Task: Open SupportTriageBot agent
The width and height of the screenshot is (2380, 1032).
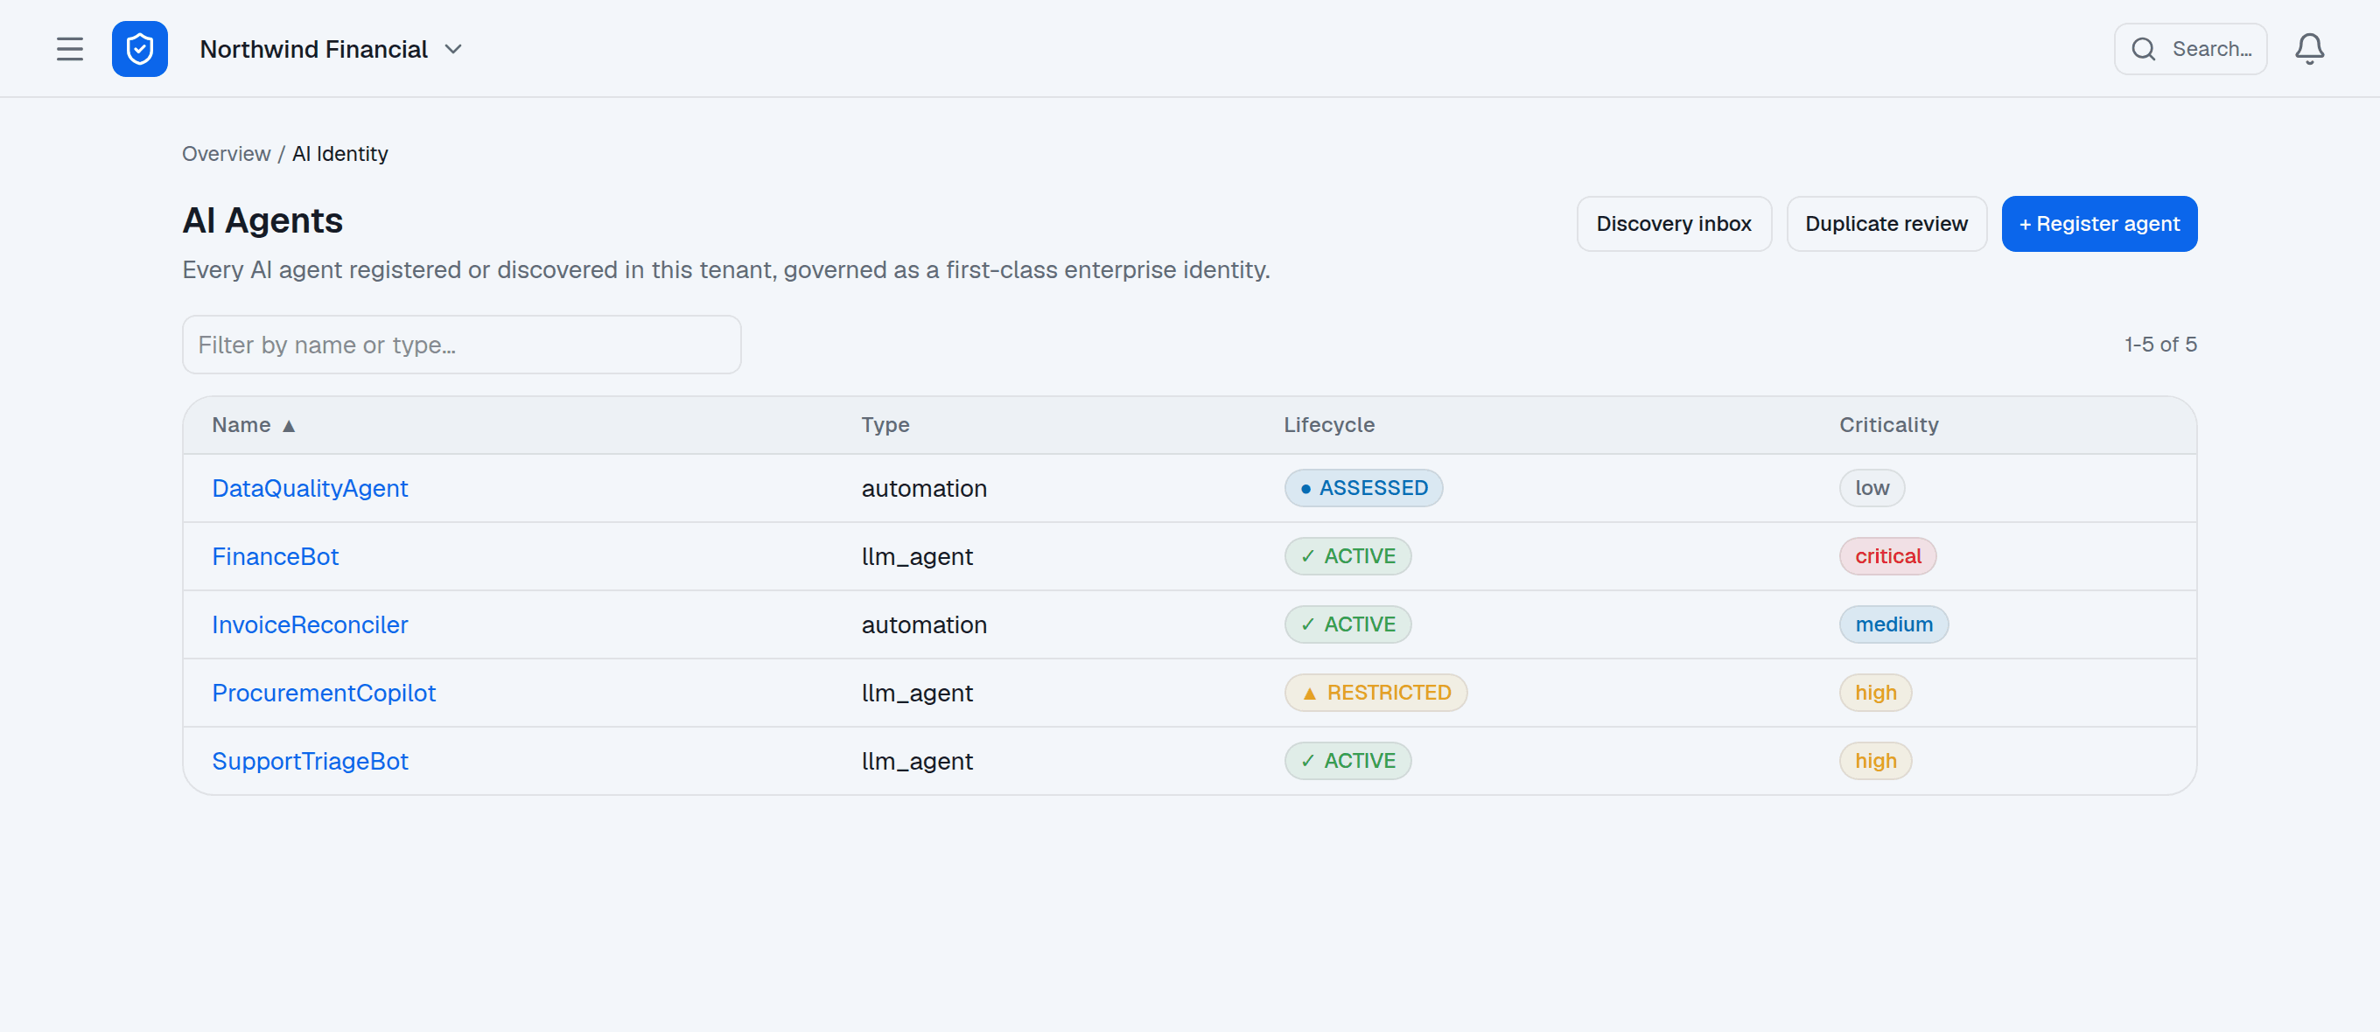Action: (310, 762)
